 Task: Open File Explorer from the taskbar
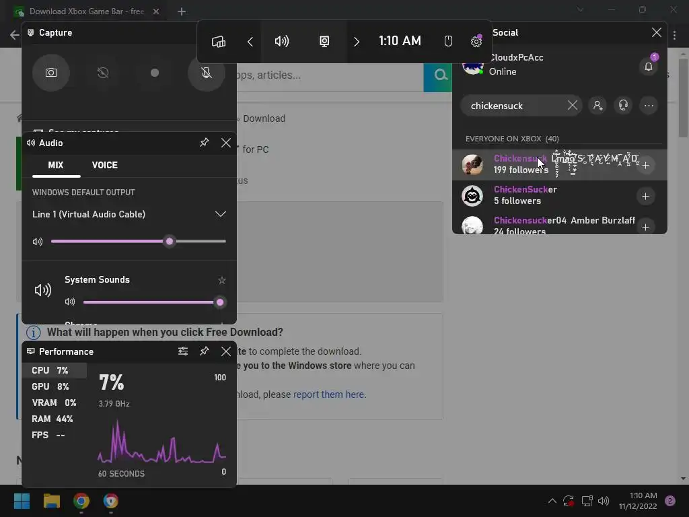click(51, 501)
